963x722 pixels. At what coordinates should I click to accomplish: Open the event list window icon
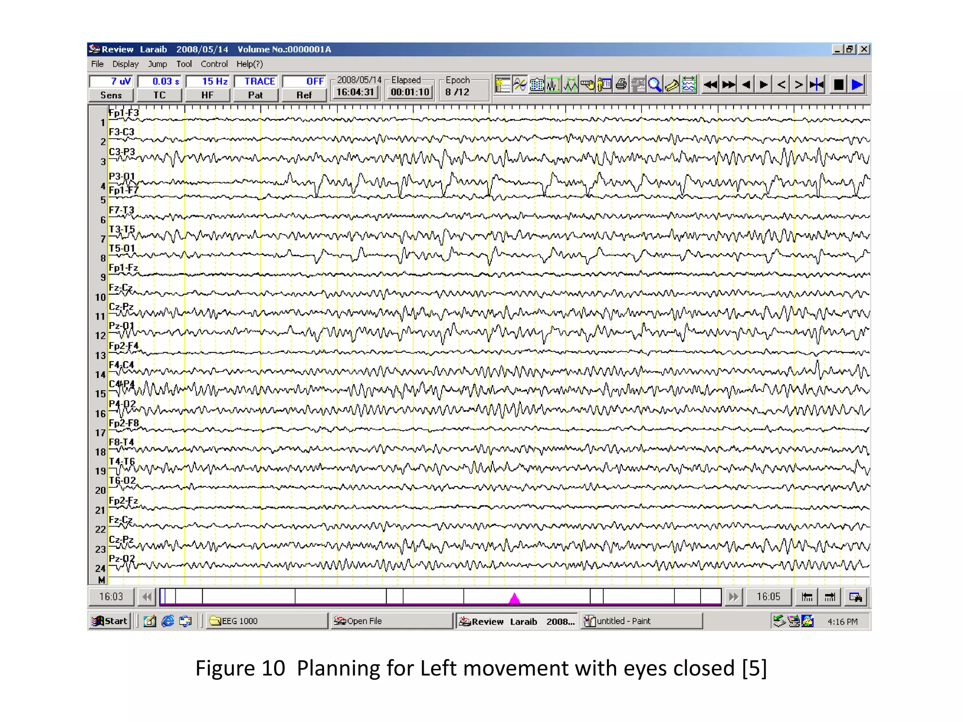[503, 85]
